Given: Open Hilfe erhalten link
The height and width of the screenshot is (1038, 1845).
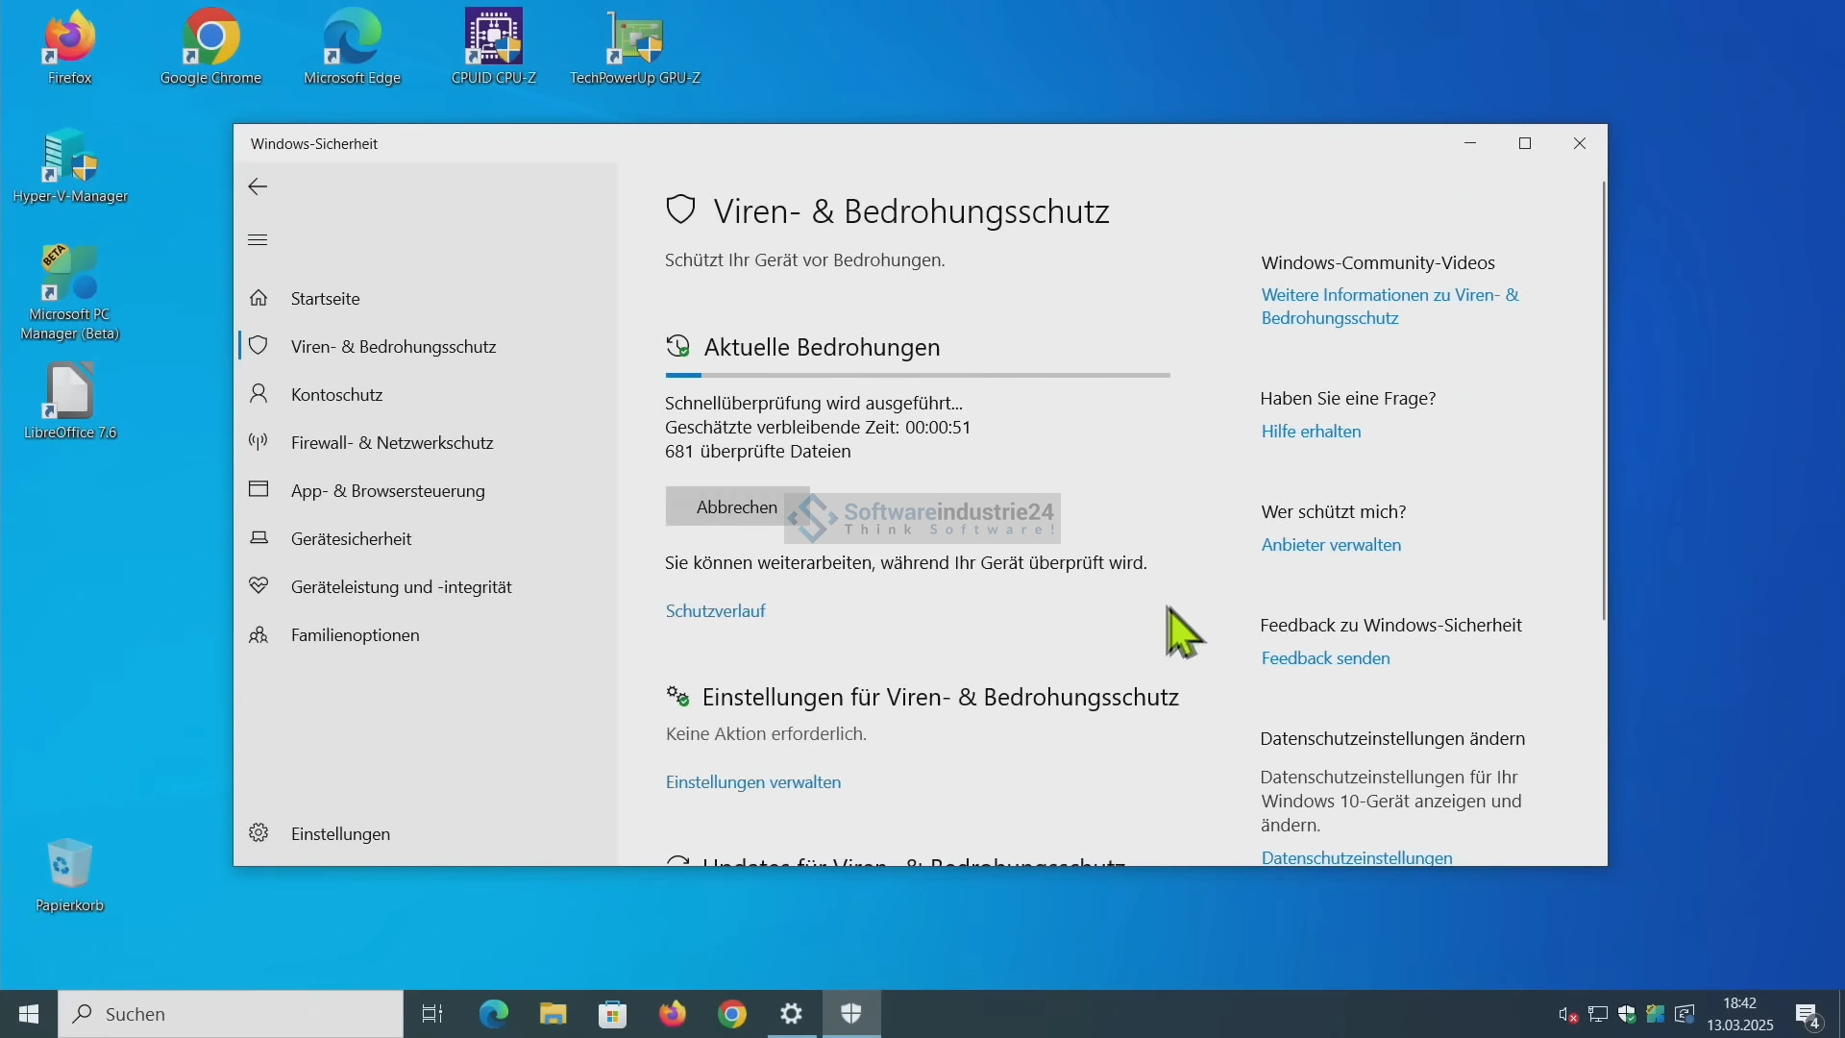Looking at the screenshot, I should tap(1311, 432).
